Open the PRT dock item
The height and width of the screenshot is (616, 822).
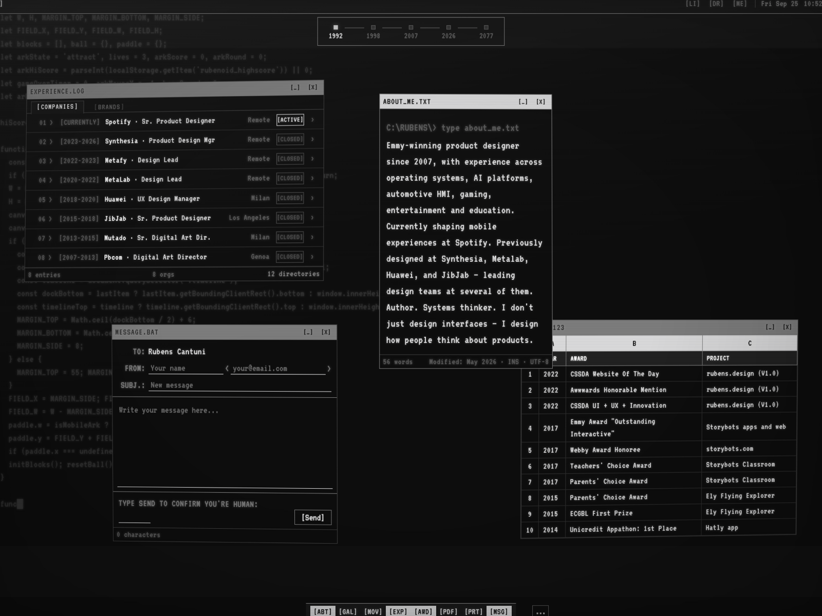[474, 611]
